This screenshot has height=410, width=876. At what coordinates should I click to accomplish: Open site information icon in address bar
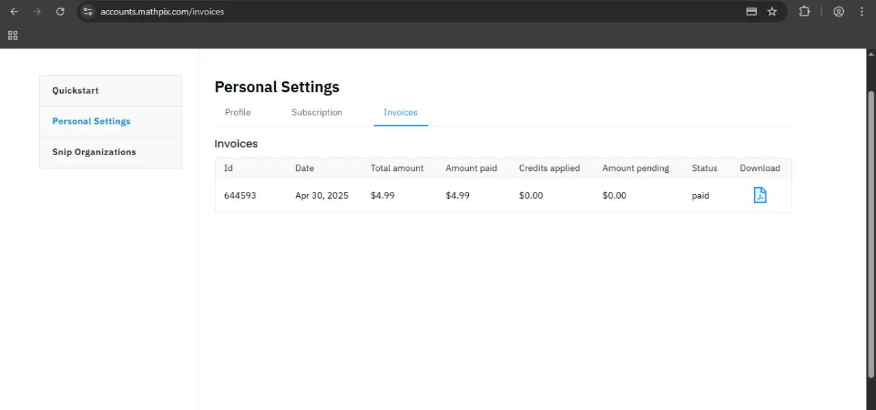[x=88, y=12]
